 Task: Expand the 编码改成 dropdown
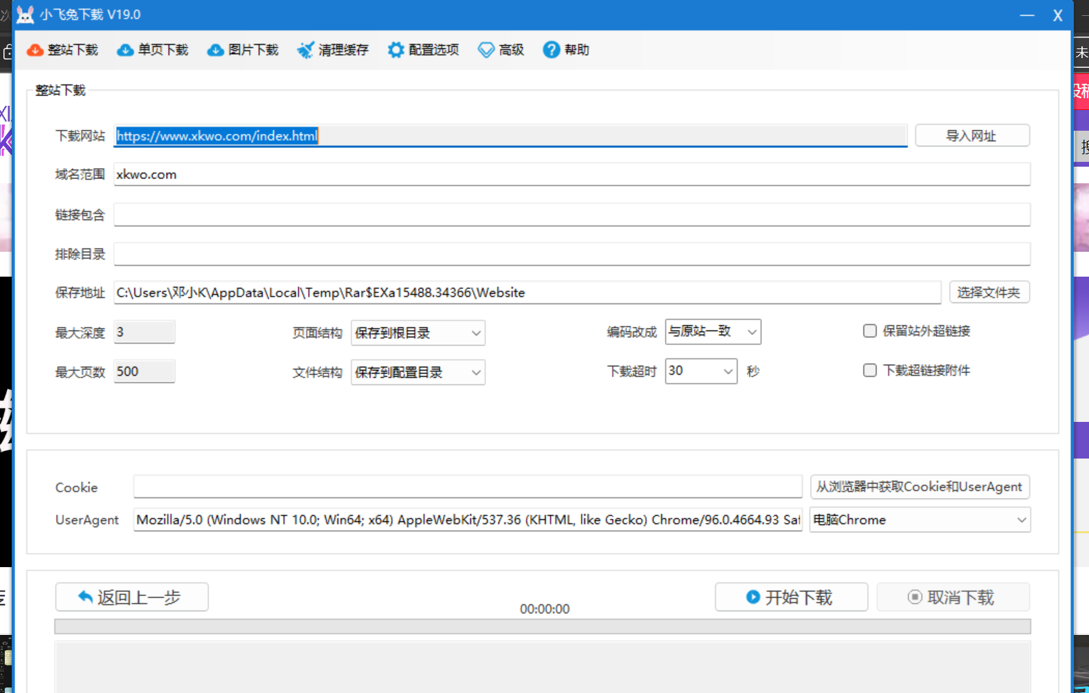(712, 332)
